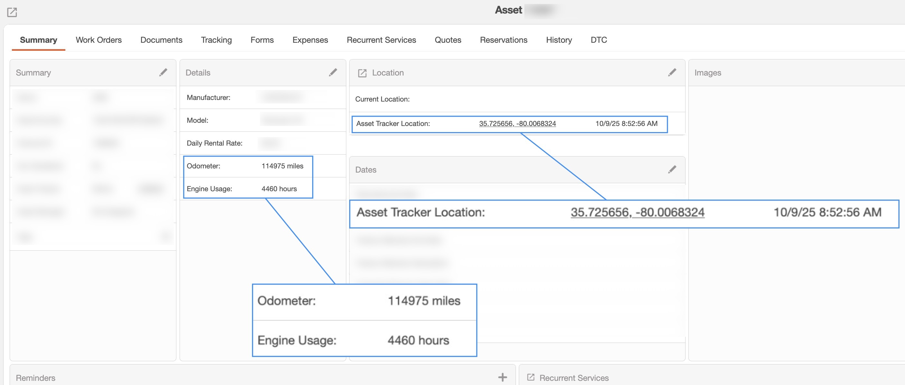This screenshot has width=905, height=385.
Task: Select the Expenses tab
Action: 310,40
